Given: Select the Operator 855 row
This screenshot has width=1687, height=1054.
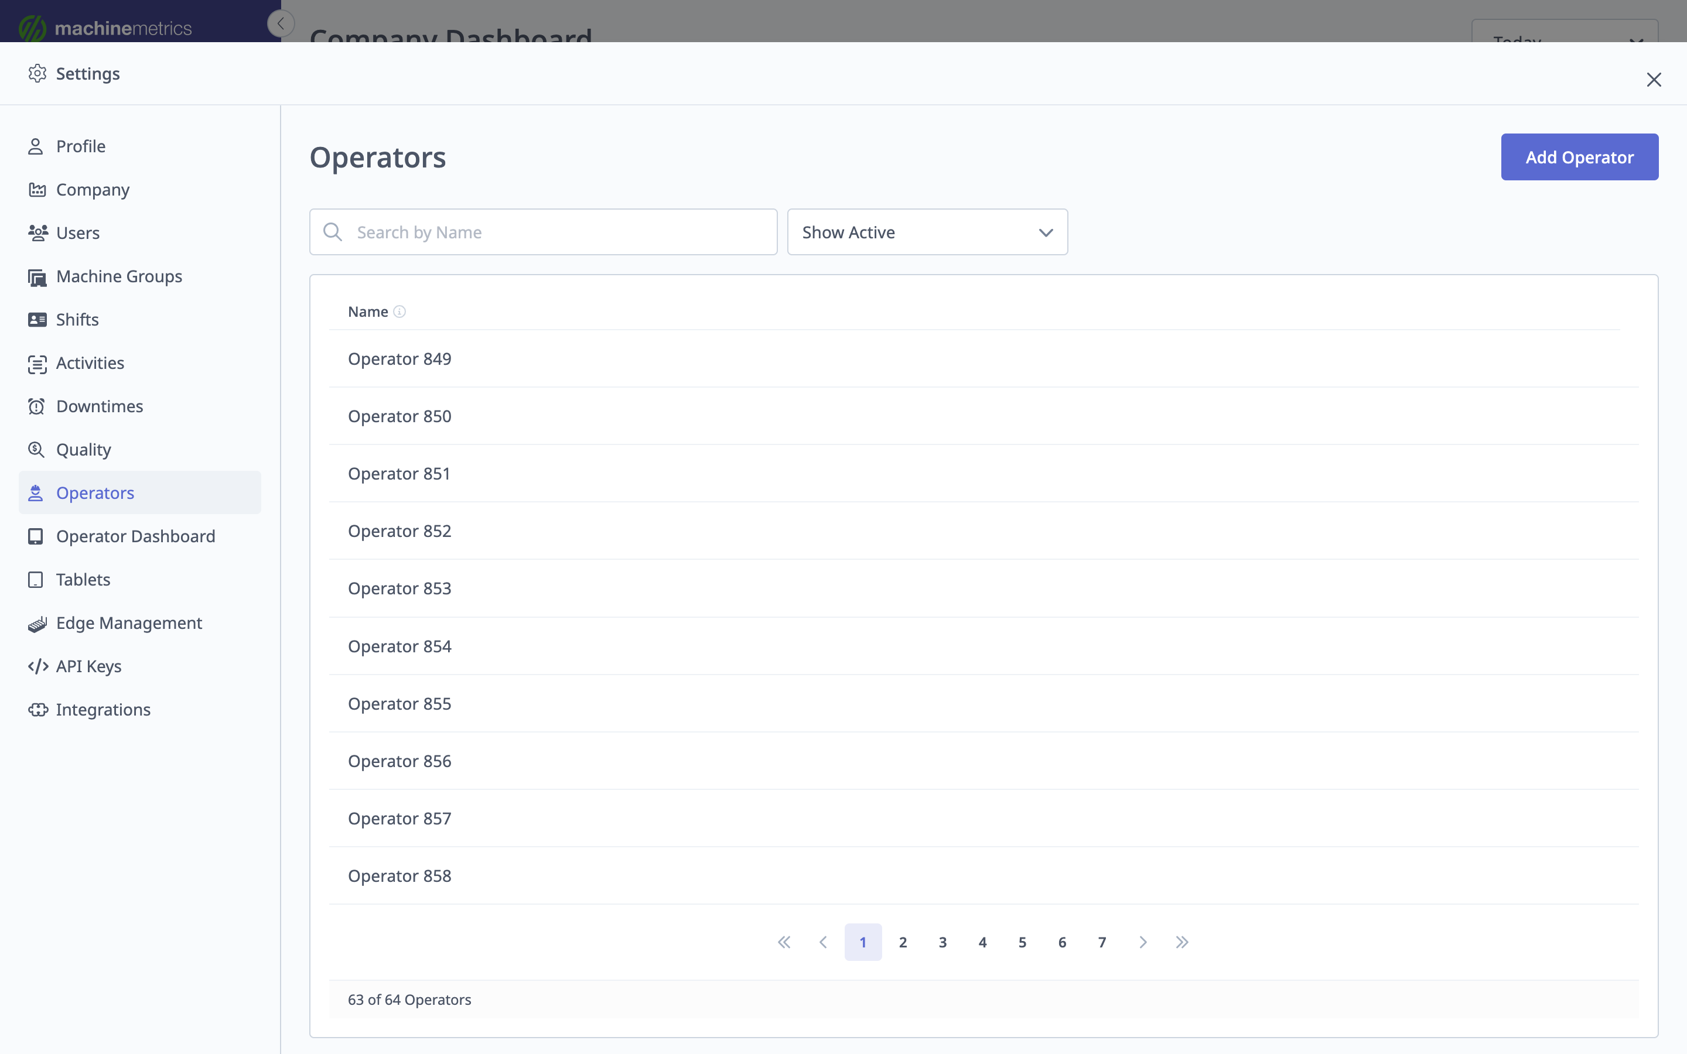Looking at the screenshot, I should click(x=983, y=703).
